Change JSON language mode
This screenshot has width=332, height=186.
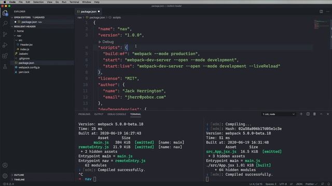[x=299, y=184]
